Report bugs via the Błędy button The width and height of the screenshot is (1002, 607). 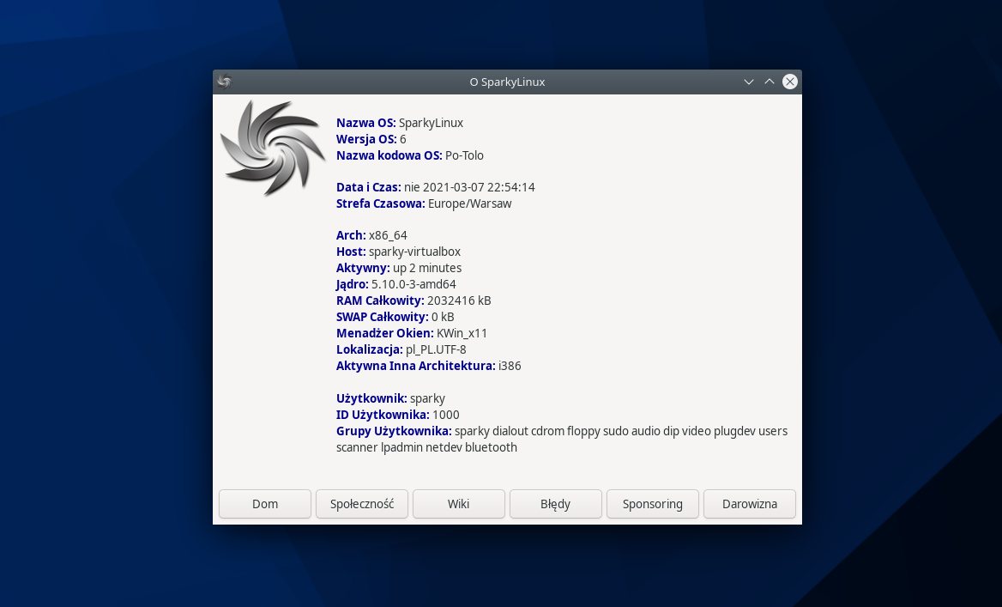pyautogui.click(x=555, y=504)
